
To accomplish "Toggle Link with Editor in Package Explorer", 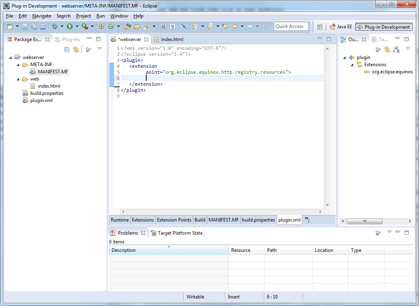I will (x=76, y=49).
